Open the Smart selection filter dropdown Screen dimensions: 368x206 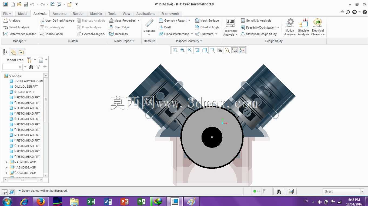362,191
